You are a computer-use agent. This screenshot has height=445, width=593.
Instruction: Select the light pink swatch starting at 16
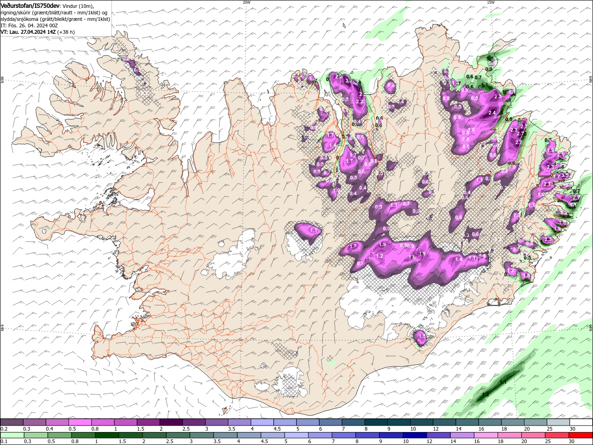click(x=486, y=435)
